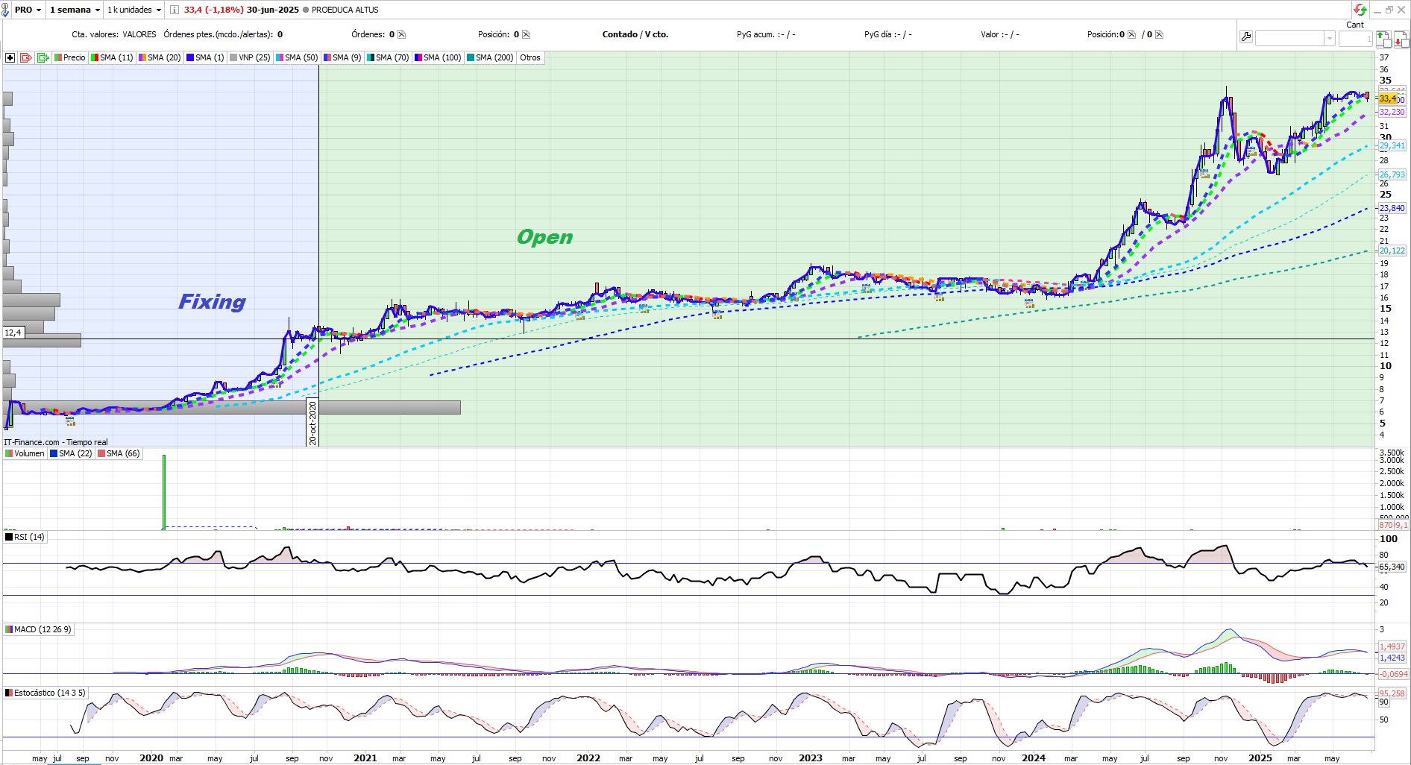The width and height of the screenshot is (1411, 765).
Task: Click the 20,122 value on price axis
Action: point(1392,251)
